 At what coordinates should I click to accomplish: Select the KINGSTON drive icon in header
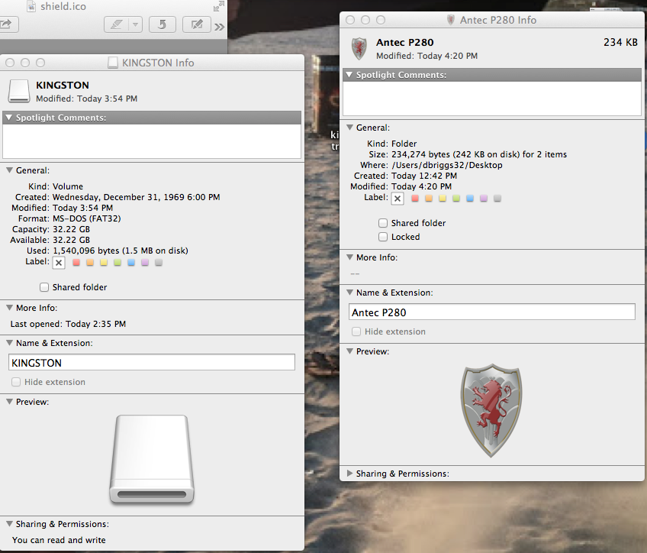pos(19,91)
